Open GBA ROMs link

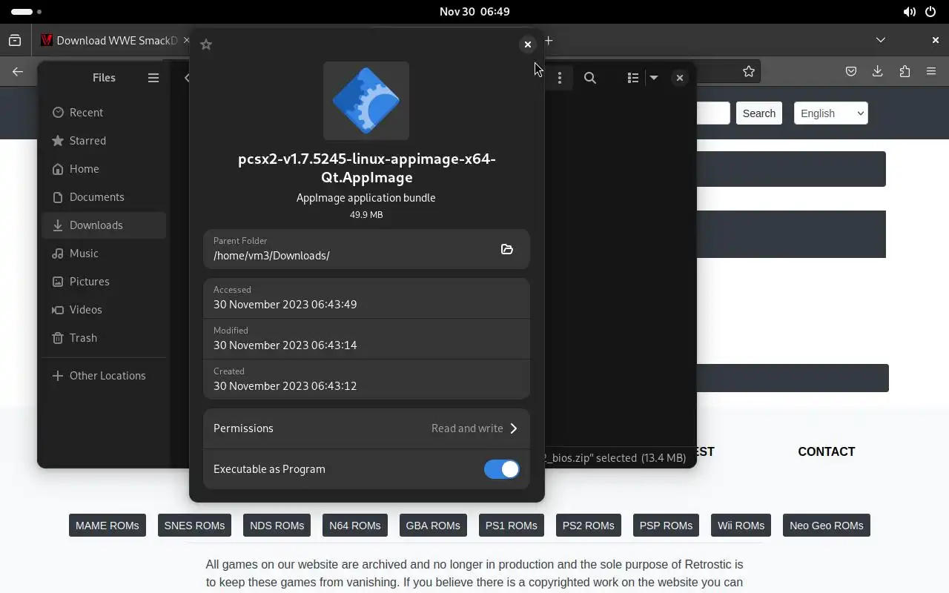click(433, 526)
